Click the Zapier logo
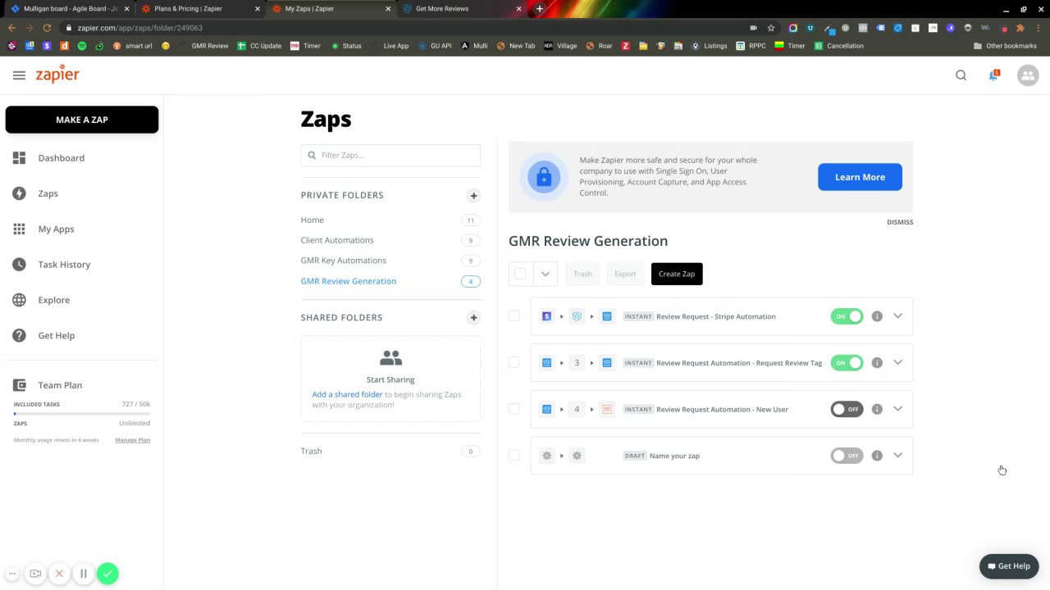The width and height of the screenshot is (1050, 590). click(57, 75)
